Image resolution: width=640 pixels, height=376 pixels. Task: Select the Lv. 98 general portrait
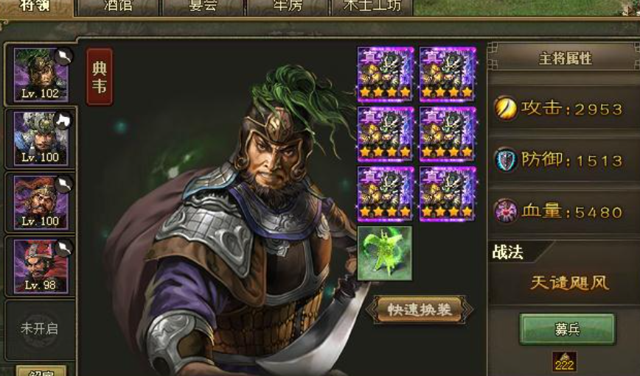pyautogui.click(x=41, y=266)
